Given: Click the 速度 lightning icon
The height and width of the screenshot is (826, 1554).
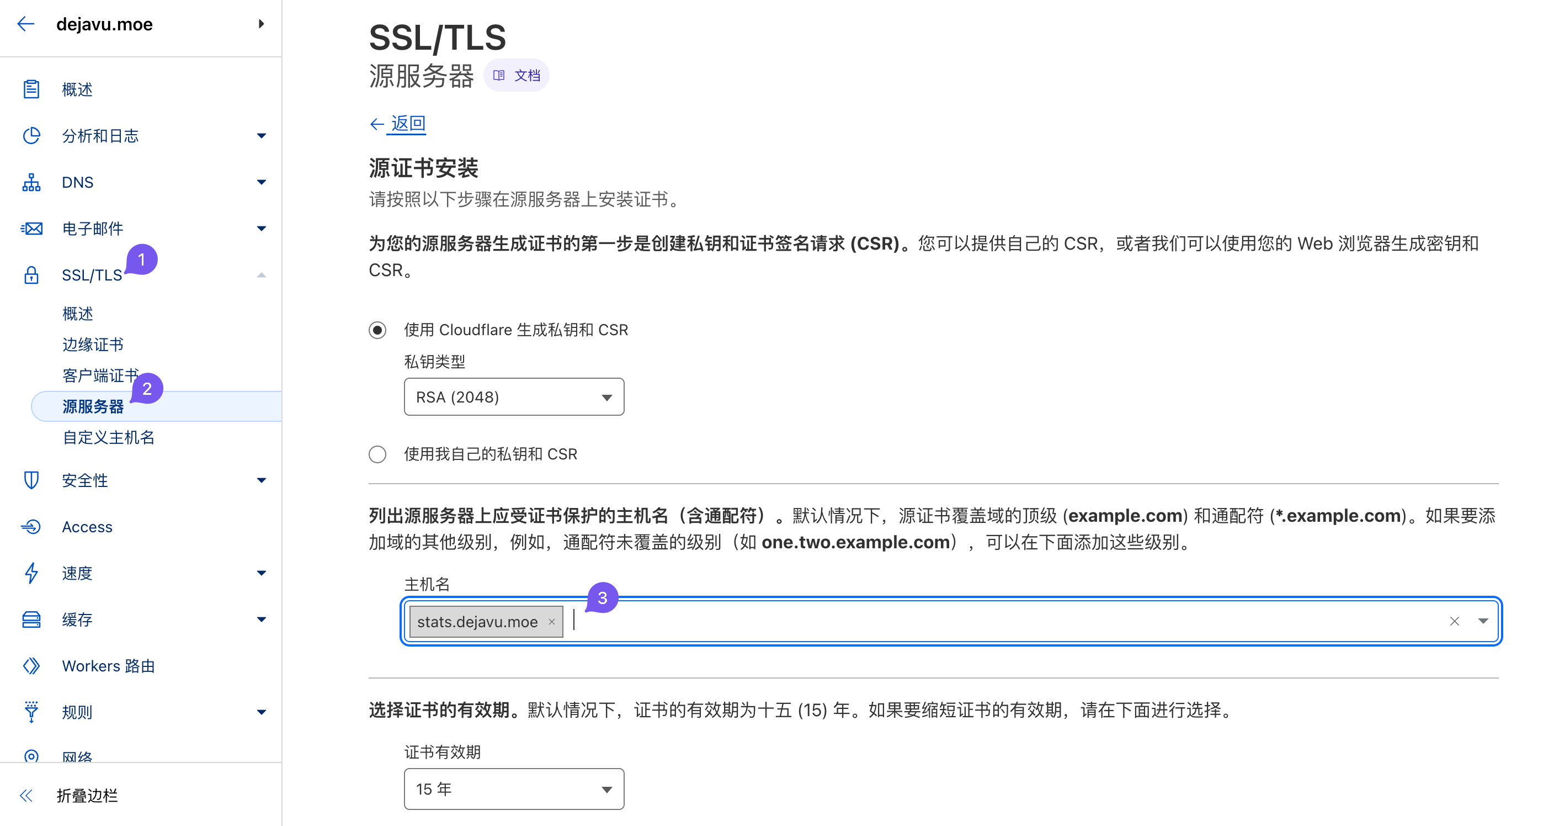Looking at the screenshot, I should click(x=31, y=573).
